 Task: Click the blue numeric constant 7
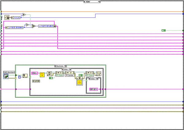20,77
